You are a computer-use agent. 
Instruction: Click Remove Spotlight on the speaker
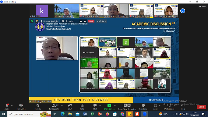click(x=49, y=21)
